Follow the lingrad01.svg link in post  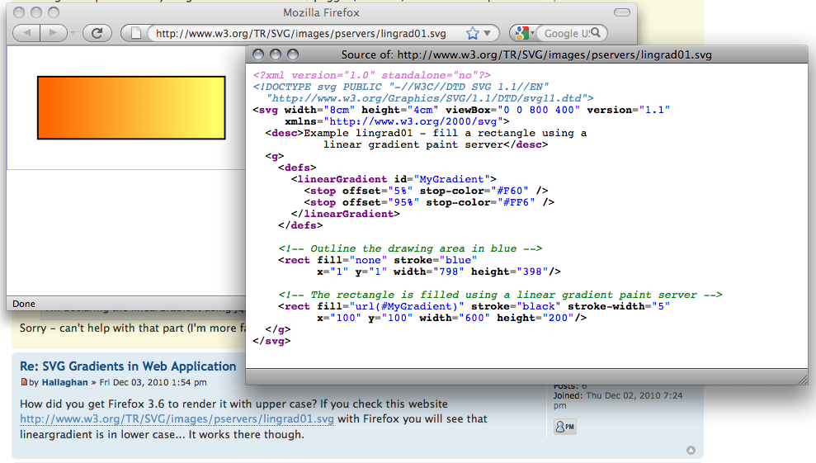pos(177,418)
